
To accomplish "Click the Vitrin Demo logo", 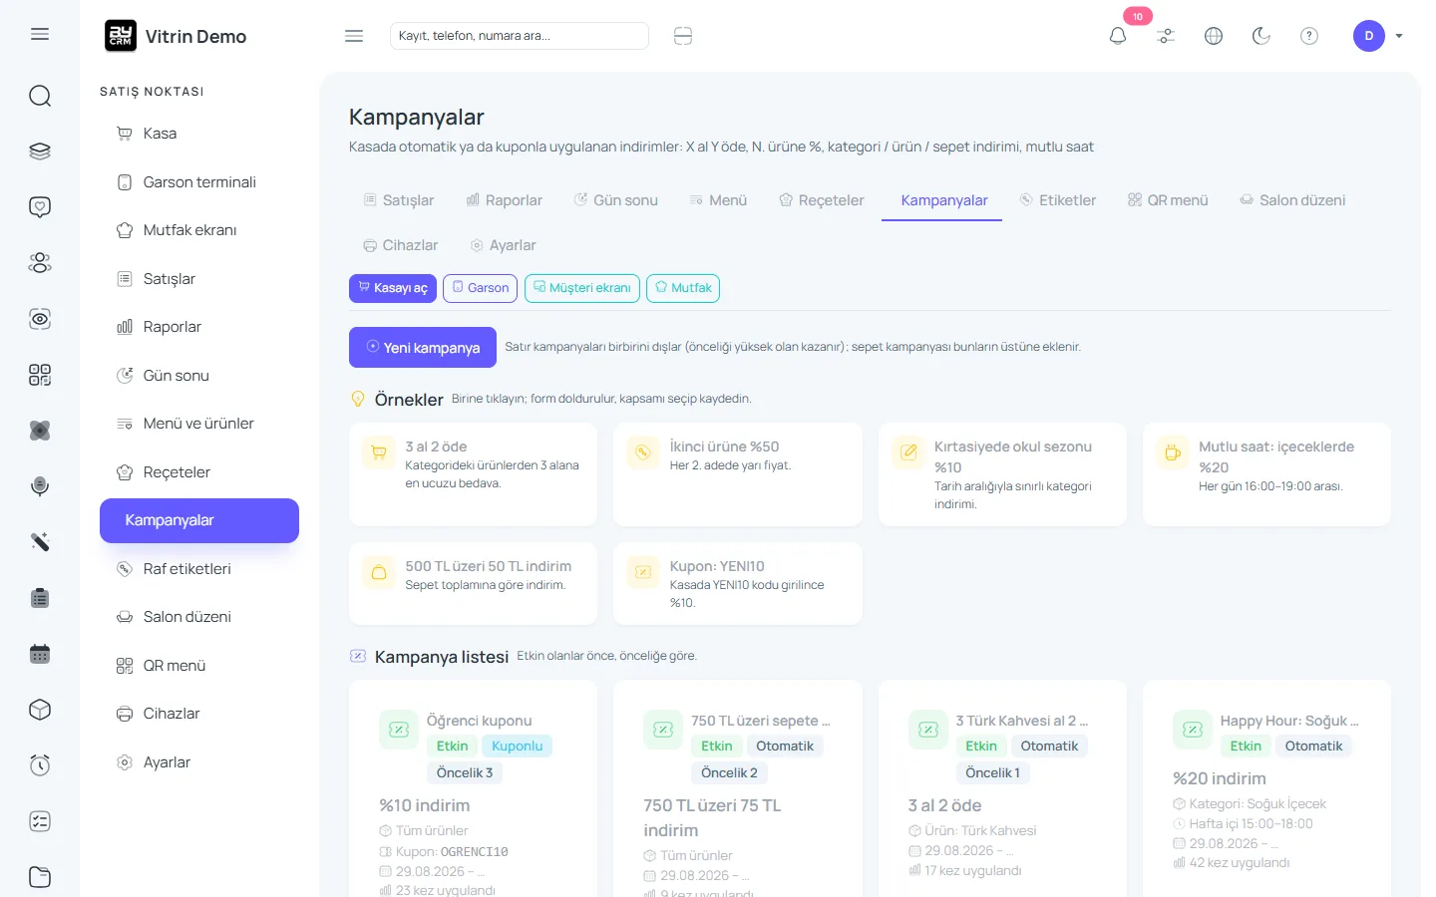I will (x=176, y=36).
